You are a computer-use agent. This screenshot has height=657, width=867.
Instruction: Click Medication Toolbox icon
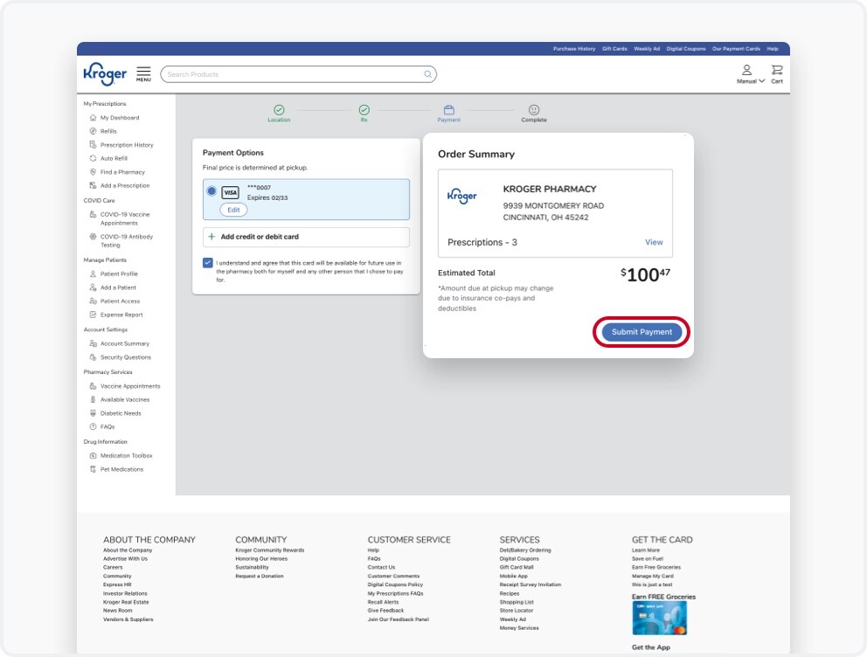[x=93, y=456]
